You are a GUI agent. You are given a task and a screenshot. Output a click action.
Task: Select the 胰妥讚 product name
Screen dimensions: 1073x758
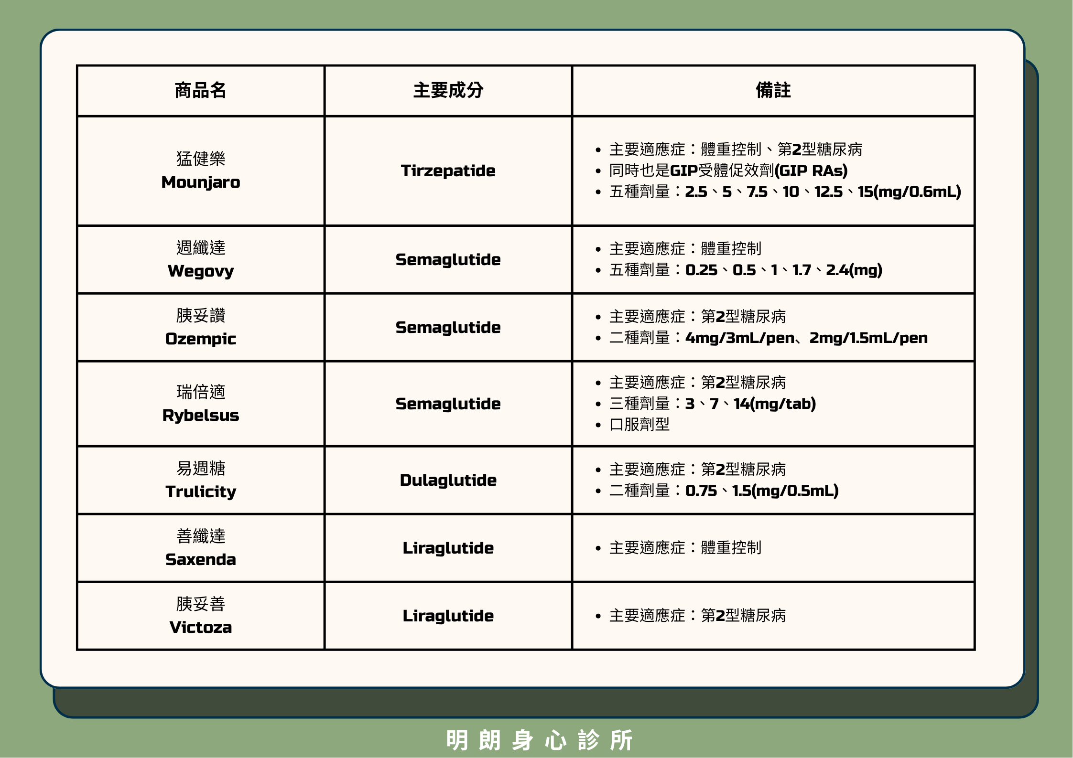point(201,315)
